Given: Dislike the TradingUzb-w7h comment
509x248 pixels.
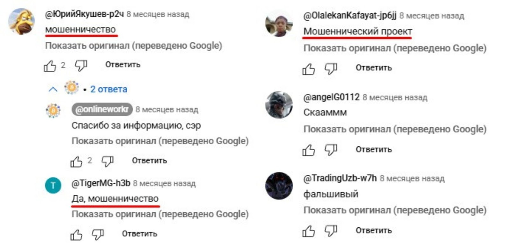Looking at the screenshot, I should pyautogui.click(x=331, y=231).
